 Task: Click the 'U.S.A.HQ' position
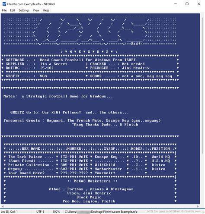click(x=161, y=161)
